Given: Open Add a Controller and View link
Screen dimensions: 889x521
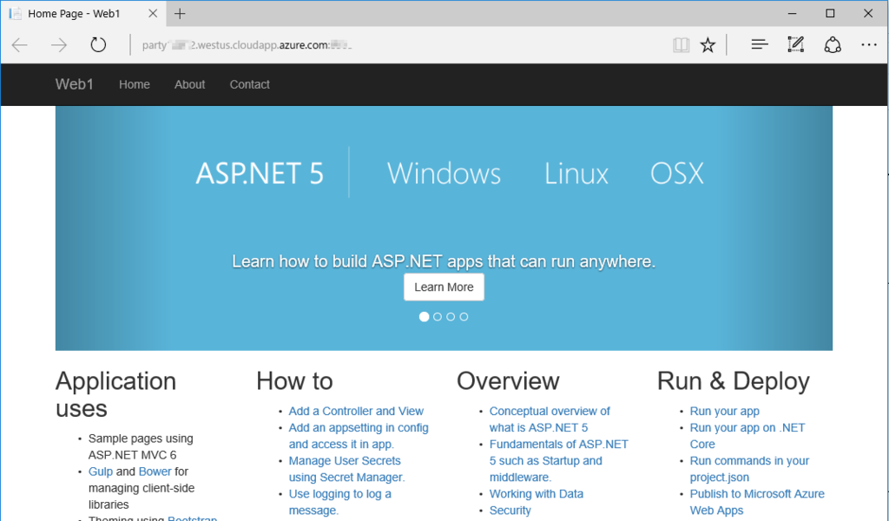Looking at the screenshot, I should coord(356,411).
